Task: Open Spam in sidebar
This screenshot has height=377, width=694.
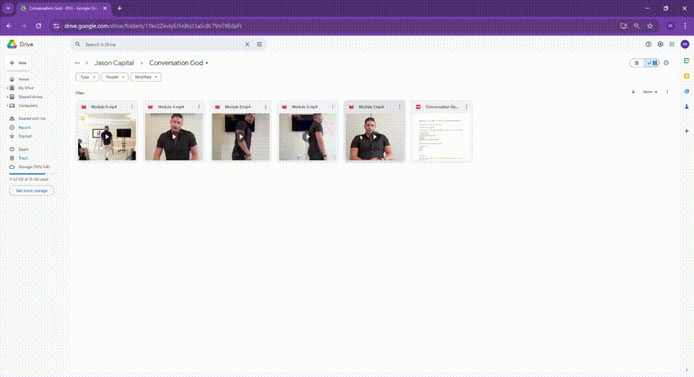Action: click(x=24, y=149)
